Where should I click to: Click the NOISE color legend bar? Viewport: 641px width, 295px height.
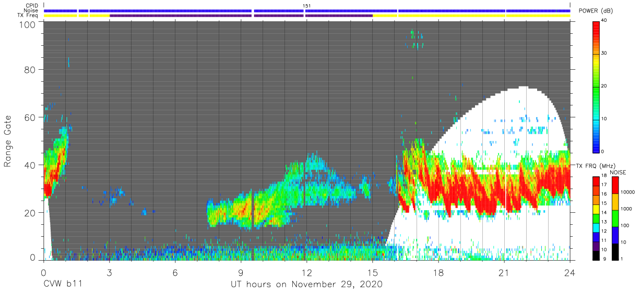click(616, 217)
